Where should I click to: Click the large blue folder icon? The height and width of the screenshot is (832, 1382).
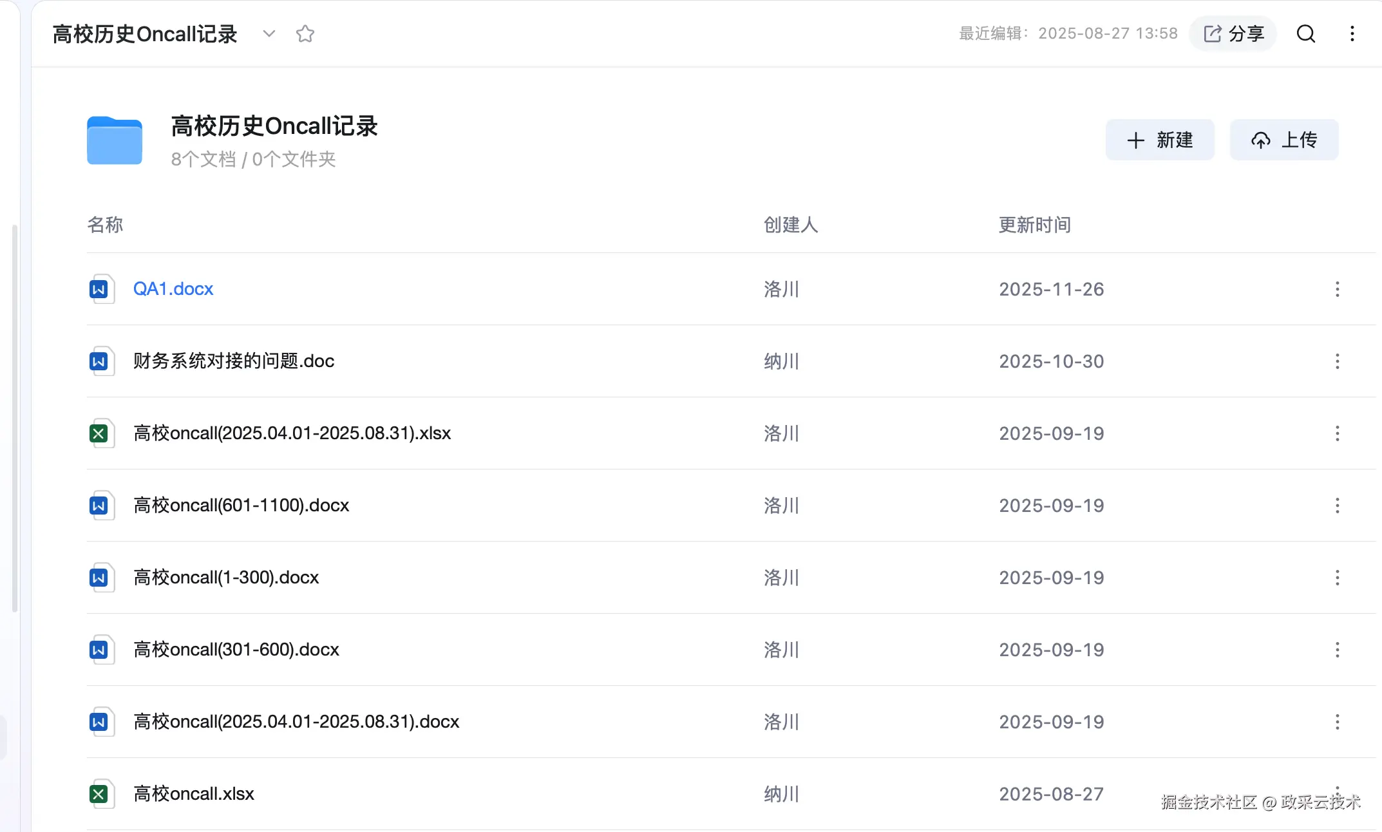(115, 140)
